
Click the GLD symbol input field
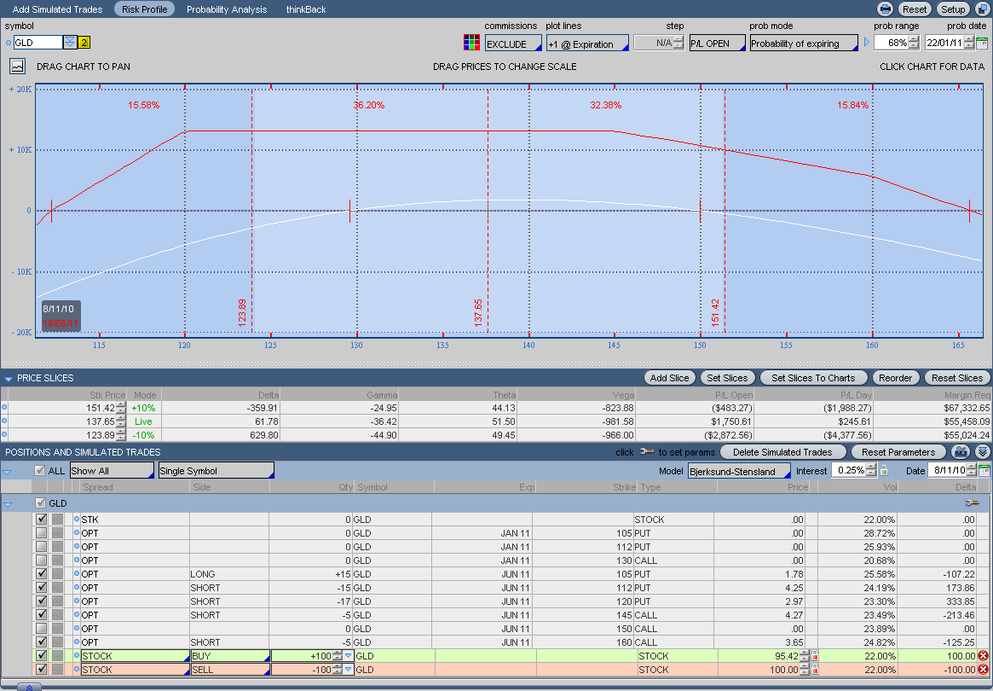coord(38,43)
